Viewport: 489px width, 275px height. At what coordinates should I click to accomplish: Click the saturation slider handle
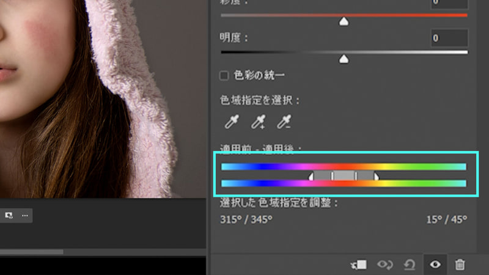tap(344, 21)
